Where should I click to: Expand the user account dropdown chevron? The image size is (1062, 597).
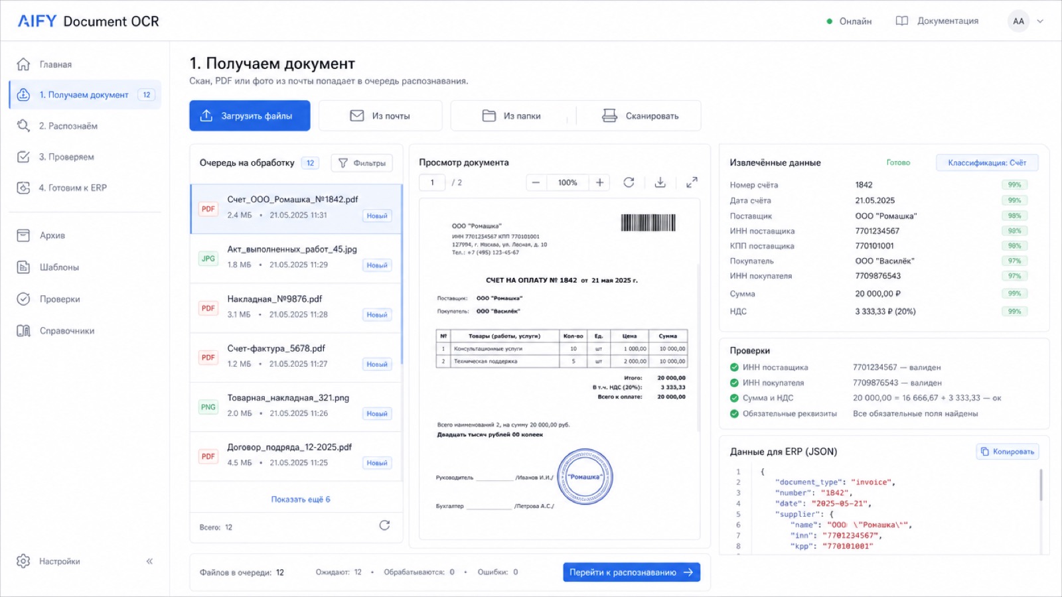click(1040, 21)
